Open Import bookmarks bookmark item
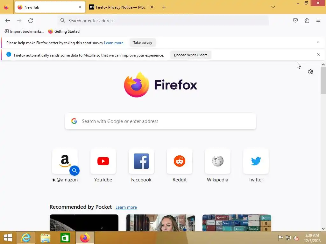 pyautogui.click(x=24, y=31)
